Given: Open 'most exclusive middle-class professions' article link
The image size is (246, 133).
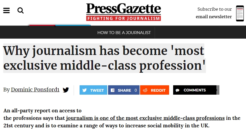Looking at the screenshot, I should click(145, 118).
